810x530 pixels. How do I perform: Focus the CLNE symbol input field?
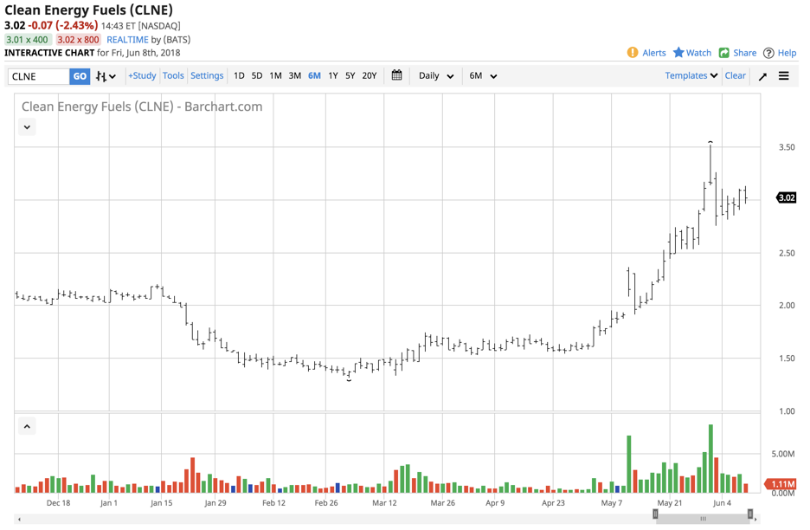tap(39, 76)
